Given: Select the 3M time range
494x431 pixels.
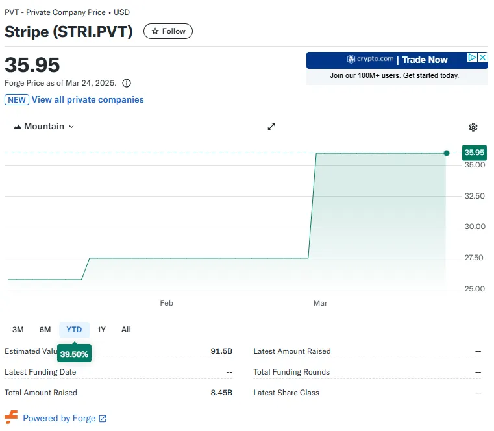Looking at the screenshot, I should click(x=18, y=330).
